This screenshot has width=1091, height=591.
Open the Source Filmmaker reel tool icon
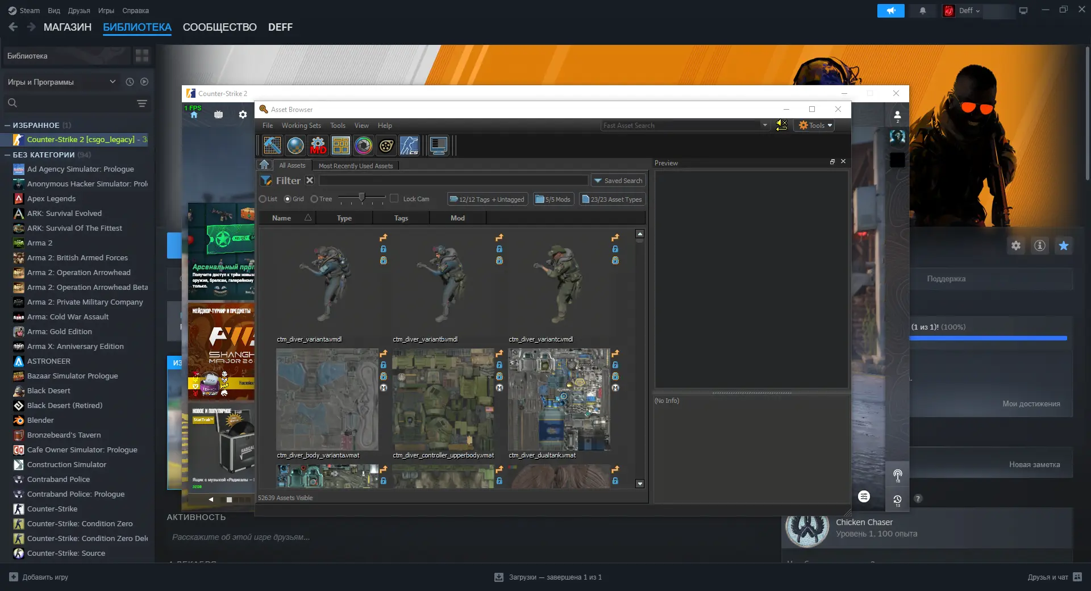(386, 146)
